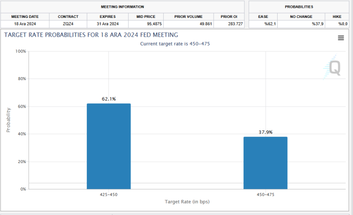
Task: Open the chart hamburger menu icon
Action: point(341,38)
